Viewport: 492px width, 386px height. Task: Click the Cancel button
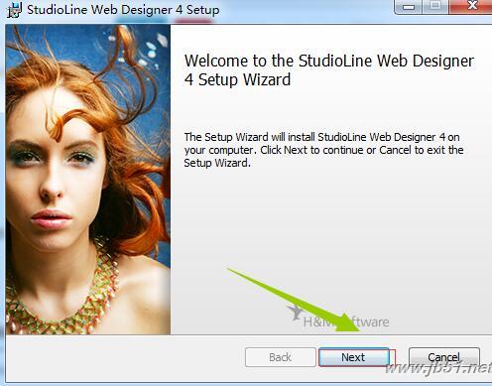(x=444, y=357)
